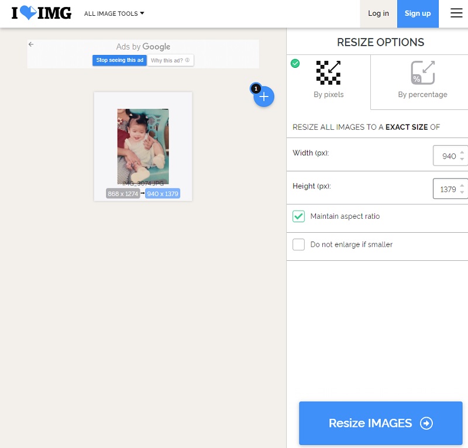
Task: Click the Log in button
Action: pos(378,13)
